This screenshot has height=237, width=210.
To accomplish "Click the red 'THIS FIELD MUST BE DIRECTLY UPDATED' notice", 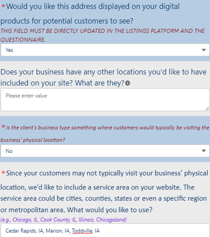I will tap(103, 35).
